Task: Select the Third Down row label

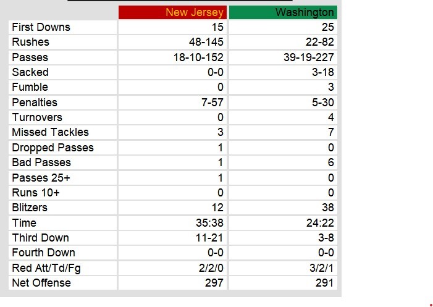Action: pyautogui.click(x=41, y=238)
